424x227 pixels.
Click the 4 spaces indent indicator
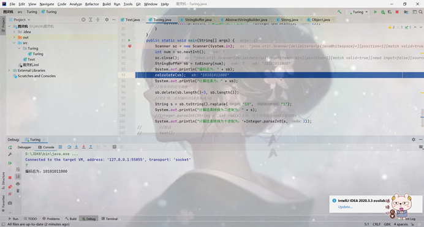[401, 225]
